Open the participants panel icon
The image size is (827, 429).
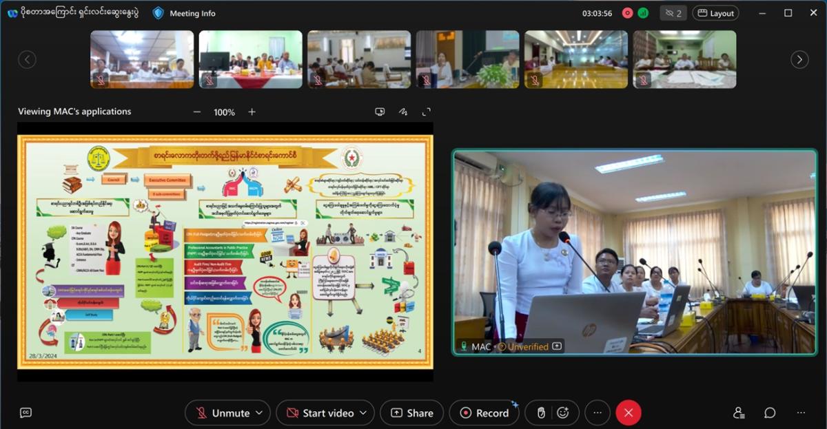739,412
